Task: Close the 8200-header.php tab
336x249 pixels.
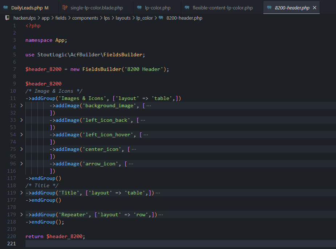Action: pyautogui.click(x=315, y=8)
